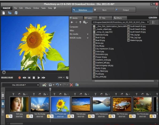
Task: Open the Effects menu
Action: pyautogui.click(x=28, y=8)
